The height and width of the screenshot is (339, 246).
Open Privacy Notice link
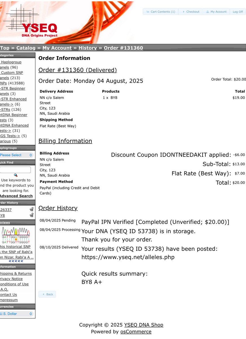[x=11, y=279]
